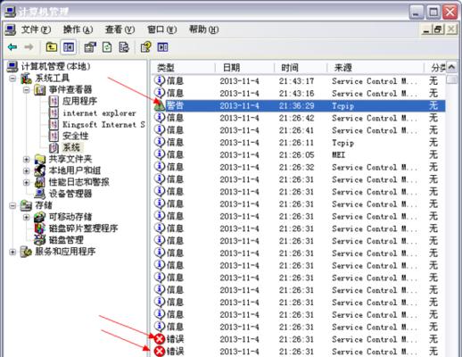Viewport: 462px width, 357px height.
Task: Sort by the 来源 column header
Action: (375, 68)
